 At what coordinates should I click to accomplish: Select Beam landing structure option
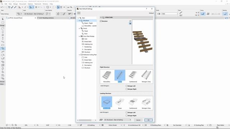120,103
